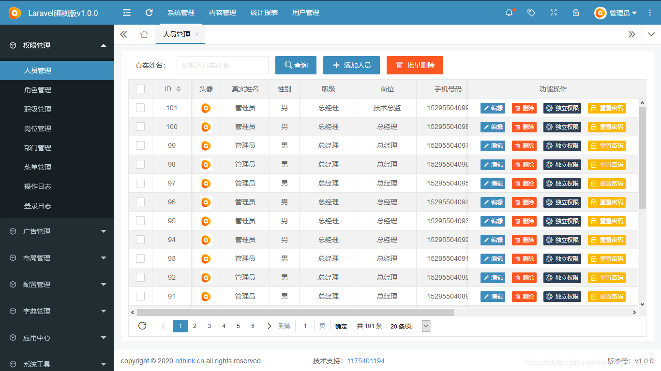
Task: Enter fullscreen with the expand icon
Action: tap(554, 13)
